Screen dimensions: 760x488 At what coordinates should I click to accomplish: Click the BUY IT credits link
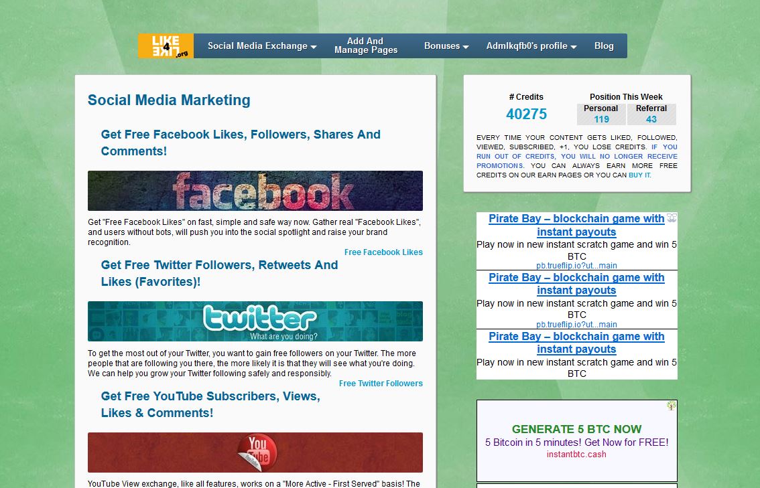point(639,175)
